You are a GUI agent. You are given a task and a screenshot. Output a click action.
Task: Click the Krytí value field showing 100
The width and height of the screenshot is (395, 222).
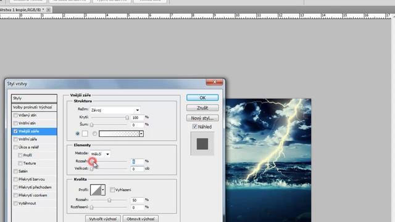pos(137,118)
